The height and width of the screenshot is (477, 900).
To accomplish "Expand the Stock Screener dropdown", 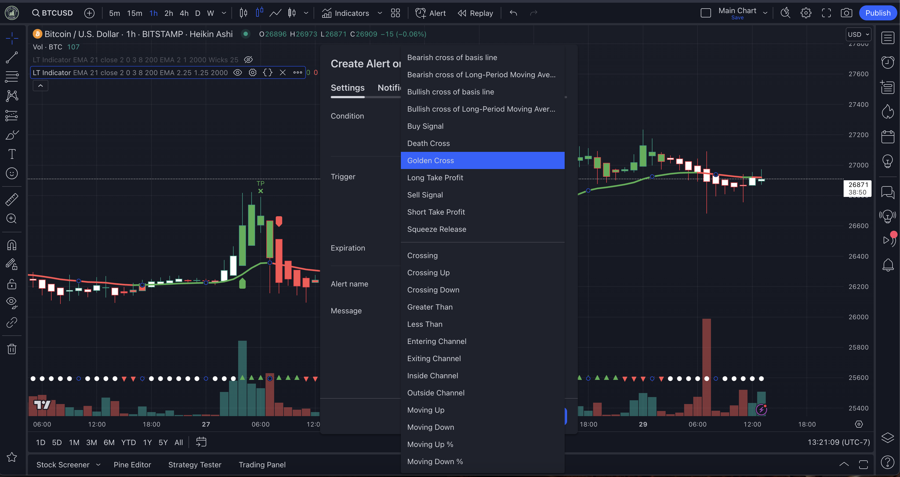I will click(98, 464).
